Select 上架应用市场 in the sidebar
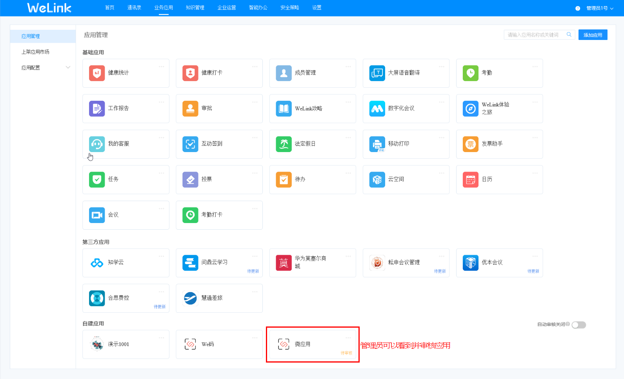The height and width of the screenshot is (379, 624). point(35,52)
